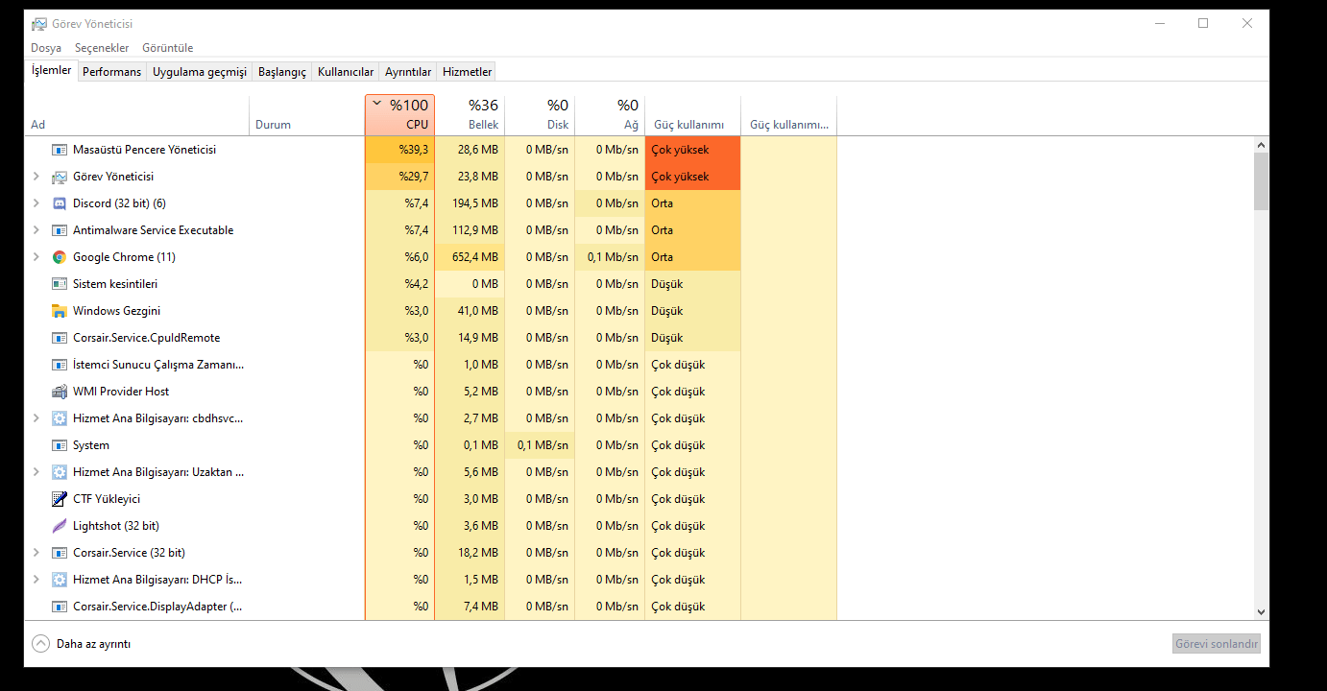Viewport: 1327px width, 691px height.
Task: Click the process list scrollbar down arrow
Action: point(1261,612)
